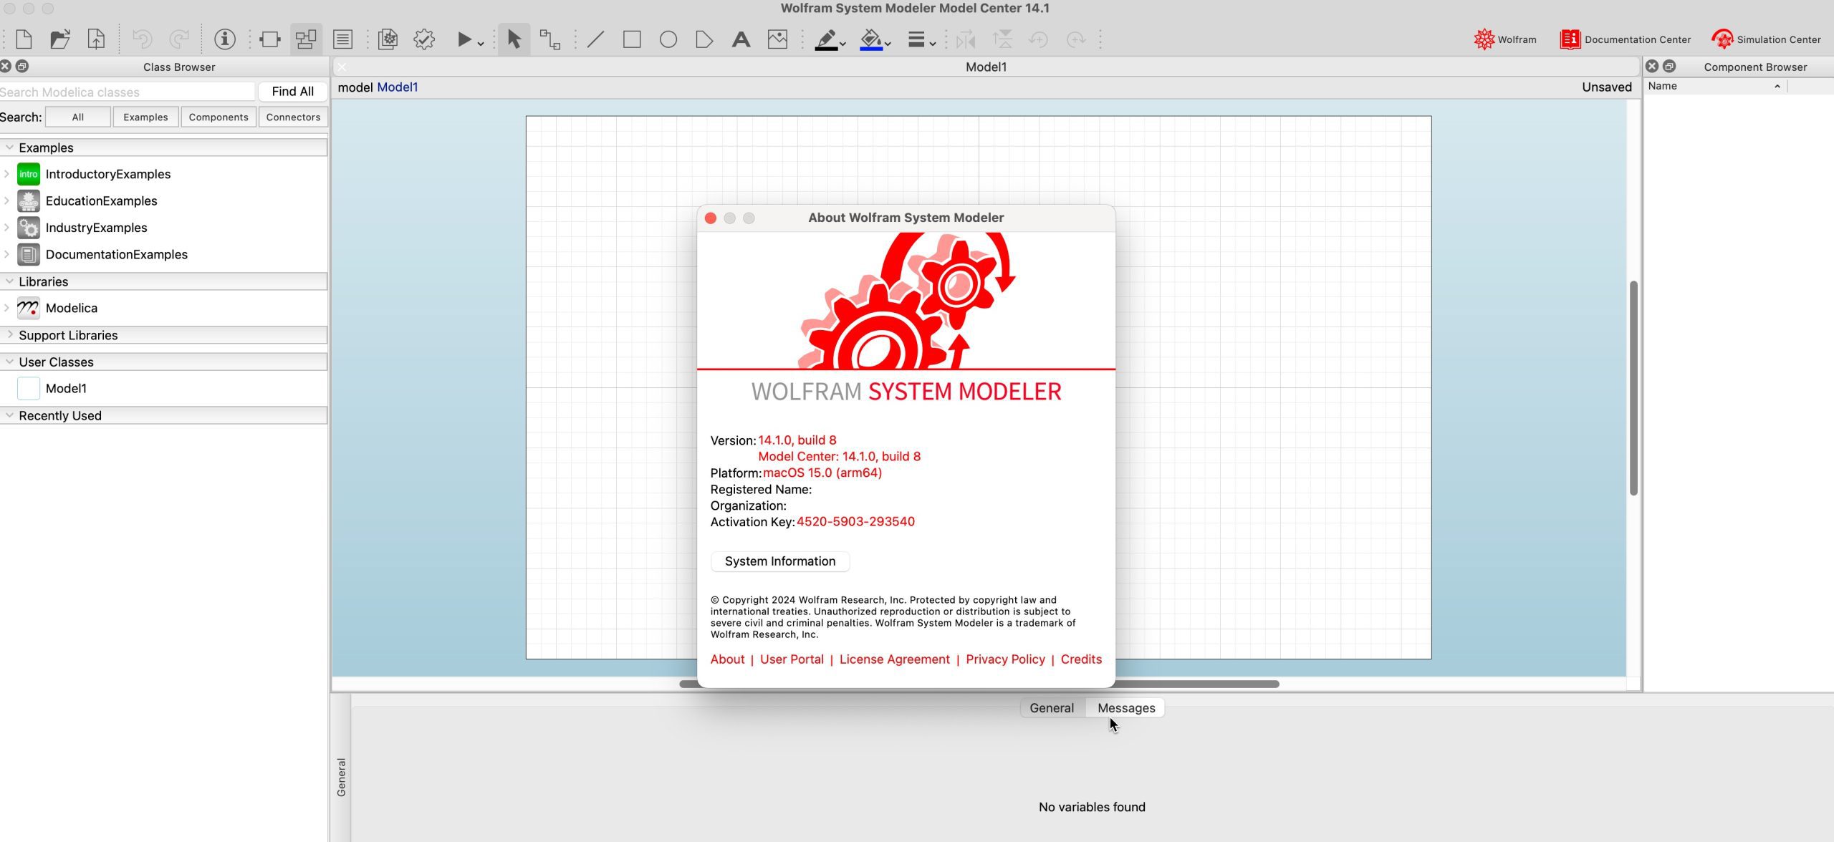
Task: Collapse the Examples section
Action: click(9, 147)
